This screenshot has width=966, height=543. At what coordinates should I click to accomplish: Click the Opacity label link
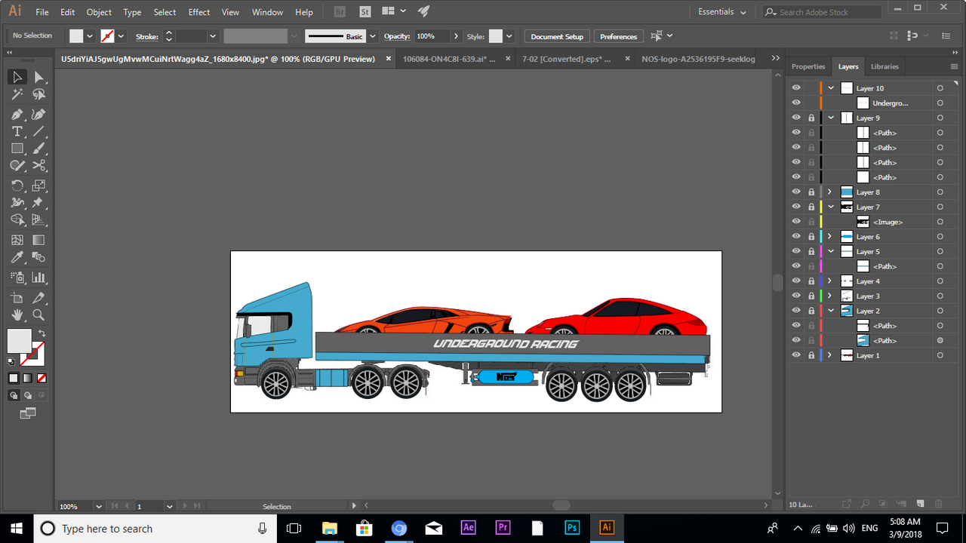pos(396,36)
